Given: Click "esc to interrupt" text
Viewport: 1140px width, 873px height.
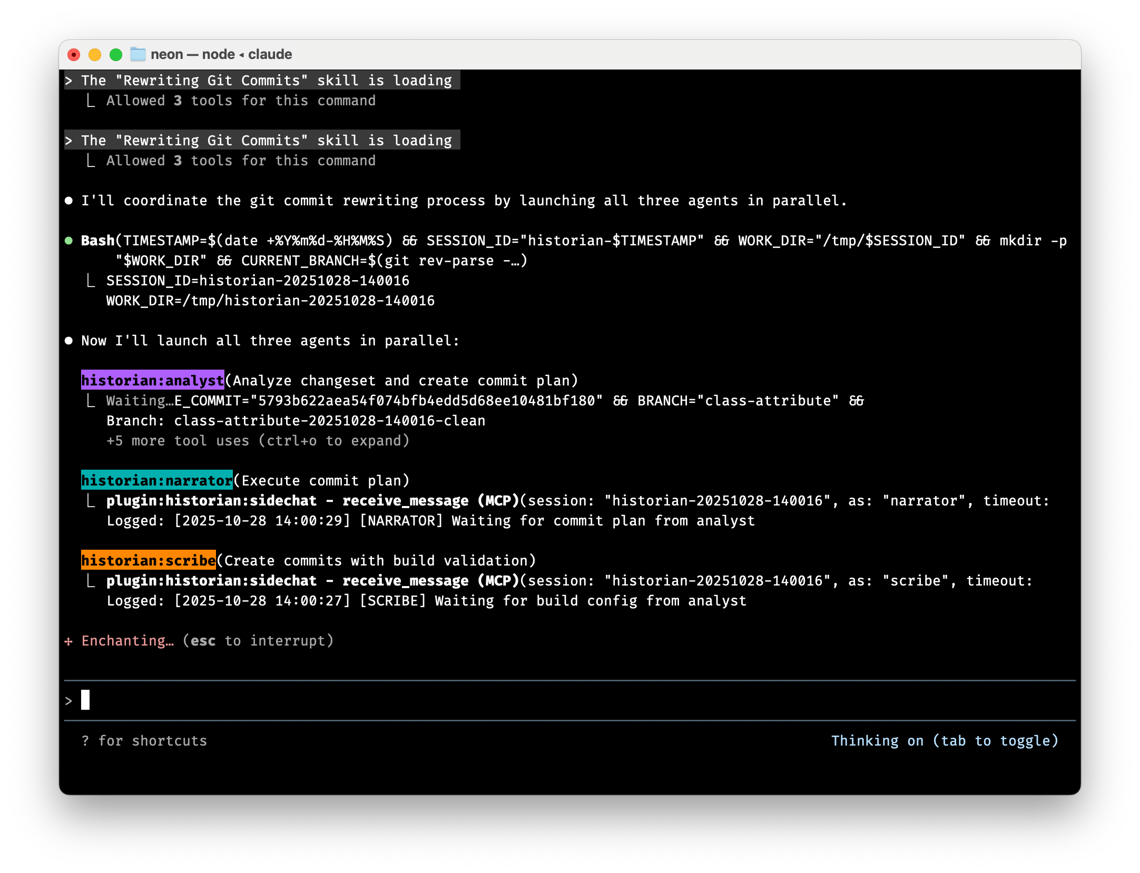Looking at the screenshot, I should (258, 641).
